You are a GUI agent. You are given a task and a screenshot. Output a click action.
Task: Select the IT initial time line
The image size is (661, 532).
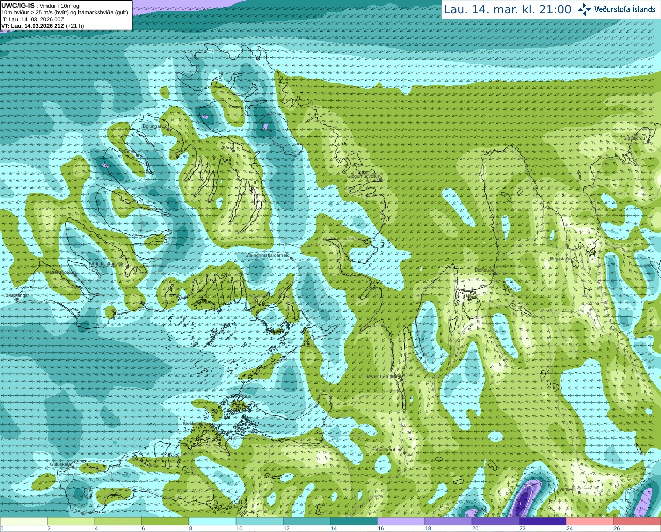point(33,19)
